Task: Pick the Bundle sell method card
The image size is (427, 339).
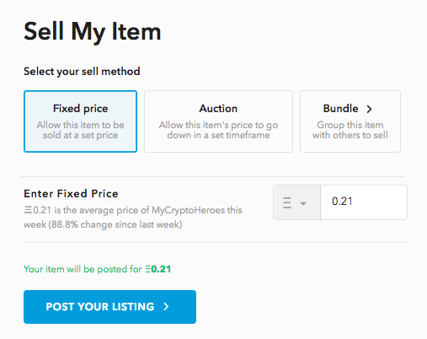Action: (350, 121)
